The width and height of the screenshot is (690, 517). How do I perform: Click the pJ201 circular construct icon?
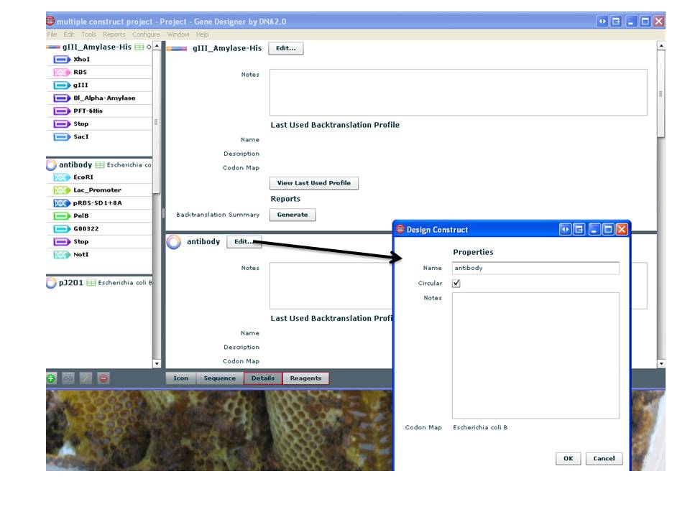tap(51, 283)
